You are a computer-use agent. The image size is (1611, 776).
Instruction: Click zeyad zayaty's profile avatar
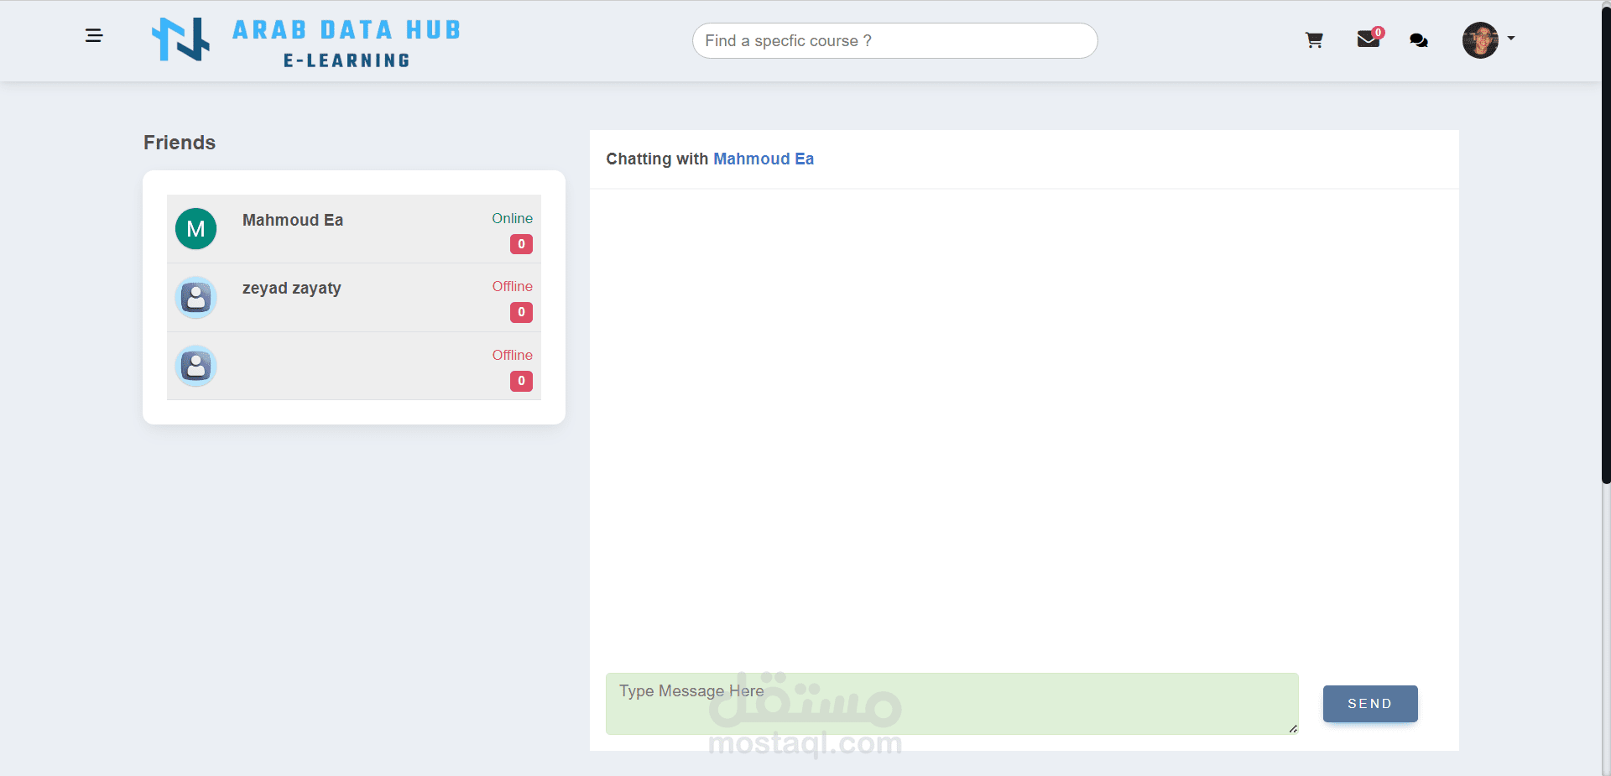click(x=196, y=298)
